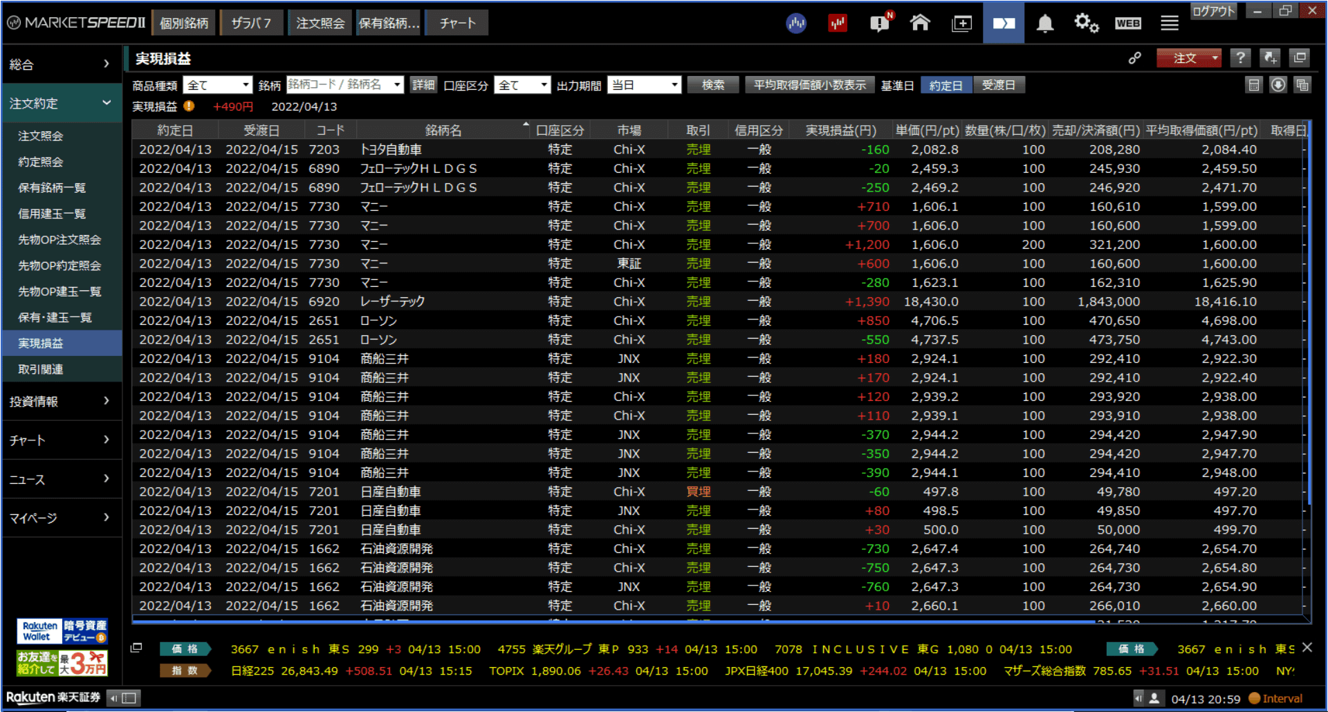Open the 商品種類 dropdown

[x=217, y=85]
